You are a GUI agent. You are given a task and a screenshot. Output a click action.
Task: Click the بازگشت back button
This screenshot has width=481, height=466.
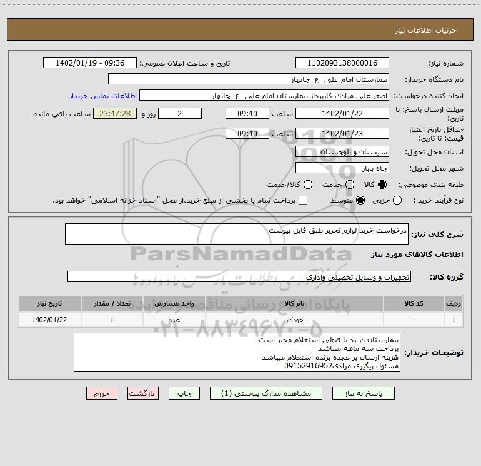[143, 393]
